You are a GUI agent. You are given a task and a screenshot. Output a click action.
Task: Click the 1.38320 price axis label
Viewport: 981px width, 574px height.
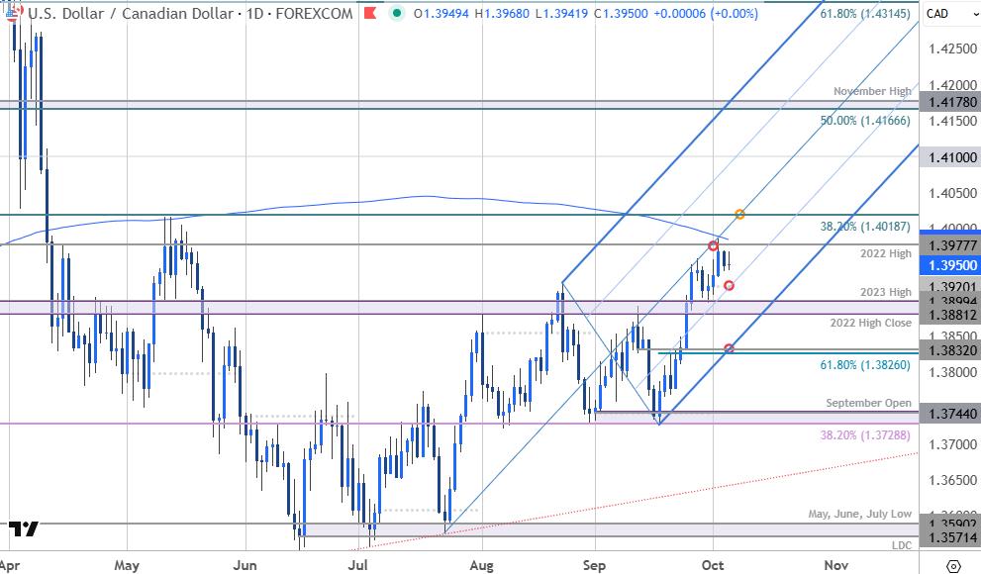pos(950,350)
